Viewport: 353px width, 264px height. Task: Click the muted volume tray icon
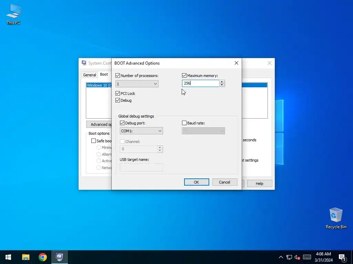tap(297, 257)
